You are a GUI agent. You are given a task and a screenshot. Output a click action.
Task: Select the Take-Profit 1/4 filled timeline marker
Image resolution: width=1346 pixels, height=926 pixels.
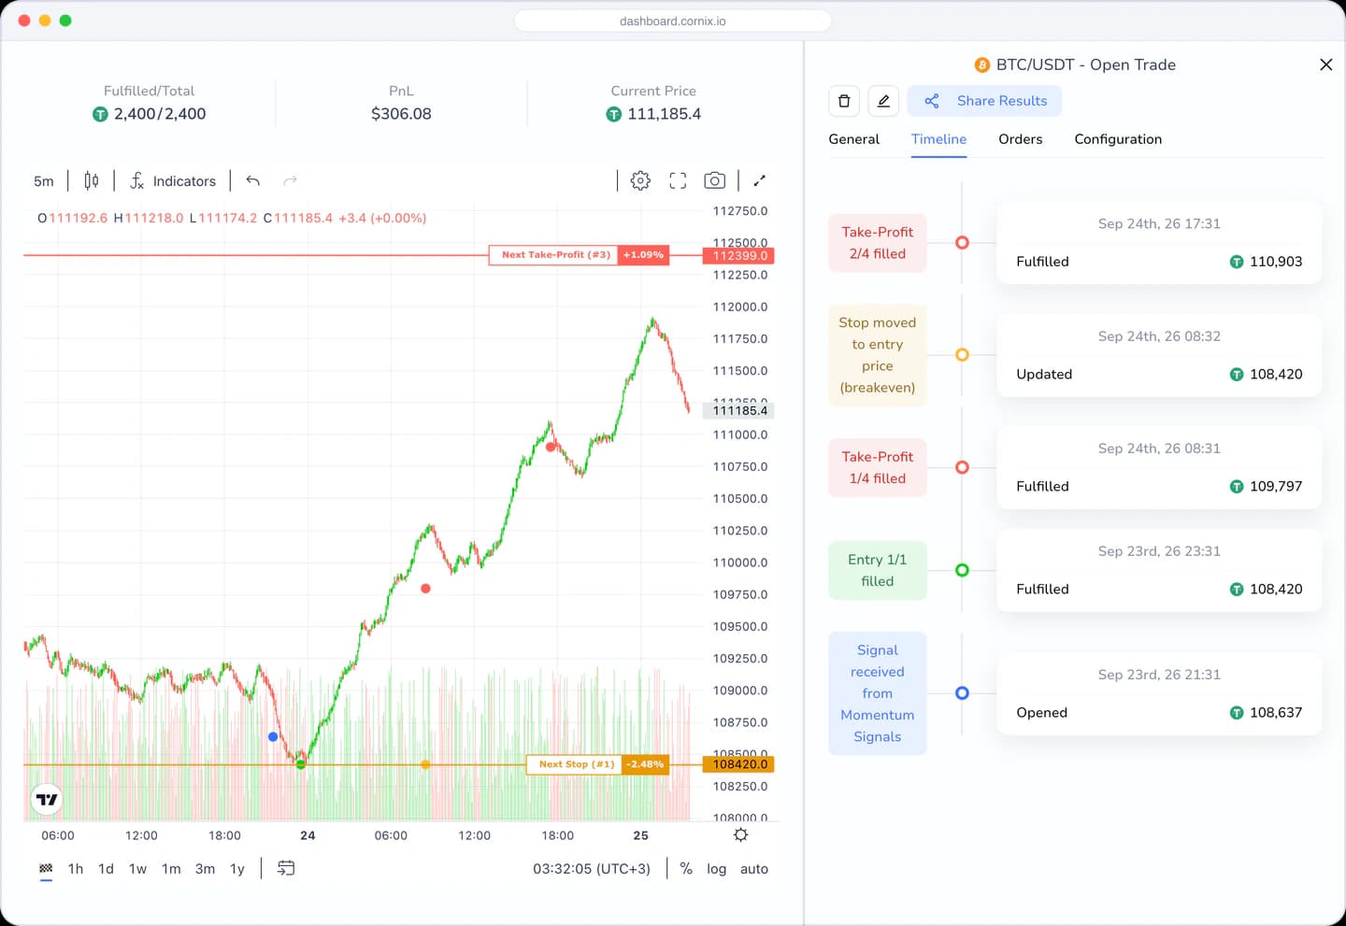tap(962, 467)
